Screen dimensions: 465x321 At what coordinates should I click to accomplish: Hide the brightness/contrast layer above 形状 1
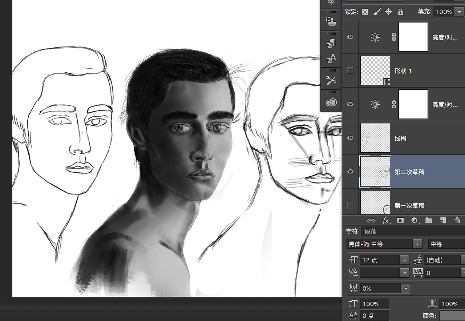point(350,37)
